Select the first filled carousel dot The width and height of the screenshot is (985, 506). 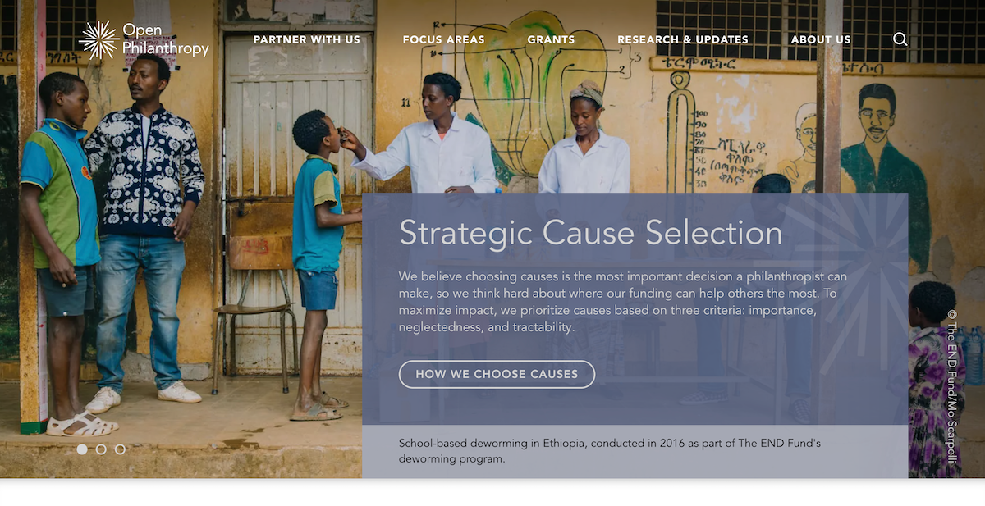[x=82, y=449]
